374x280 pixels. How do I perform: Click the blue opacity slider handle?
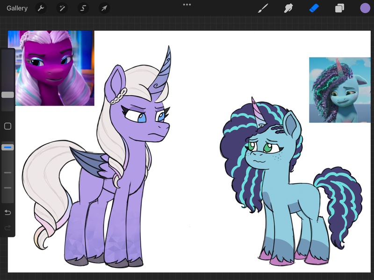click(7, 147)
